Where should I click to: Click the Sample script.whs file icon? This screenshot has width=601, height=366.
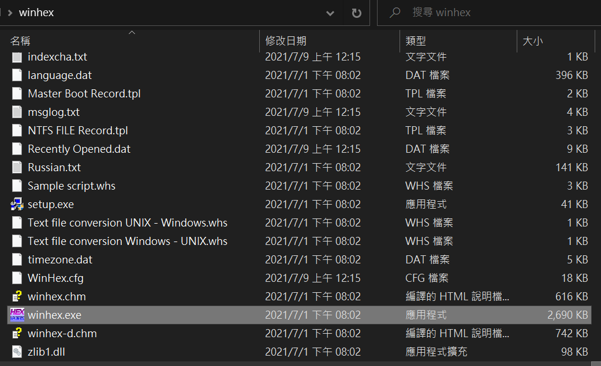17,186
